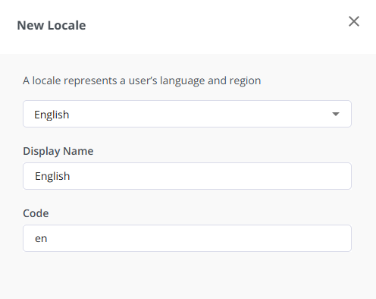Click the 'Code' label
The width and height of the screenshot is (376, 299).
[x=36, y=213]
